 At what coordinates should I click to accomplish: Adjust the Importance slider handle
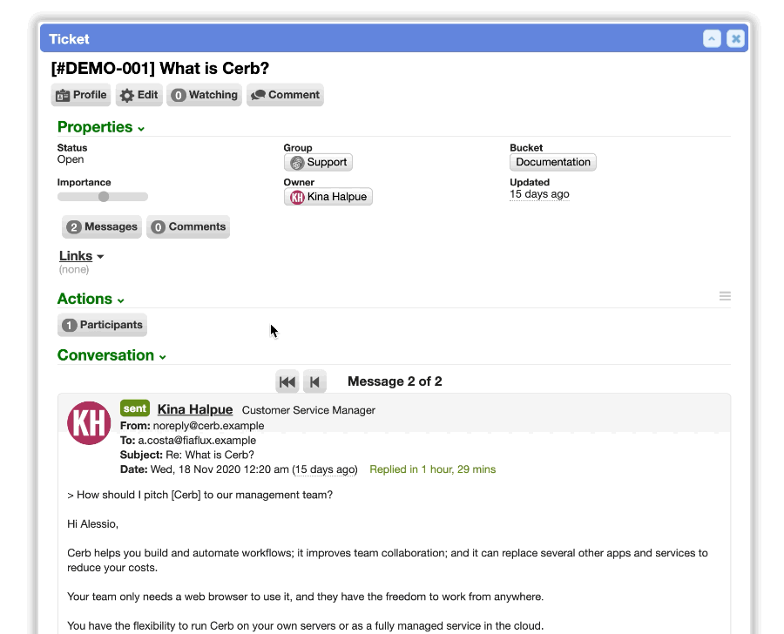point(104,197)
